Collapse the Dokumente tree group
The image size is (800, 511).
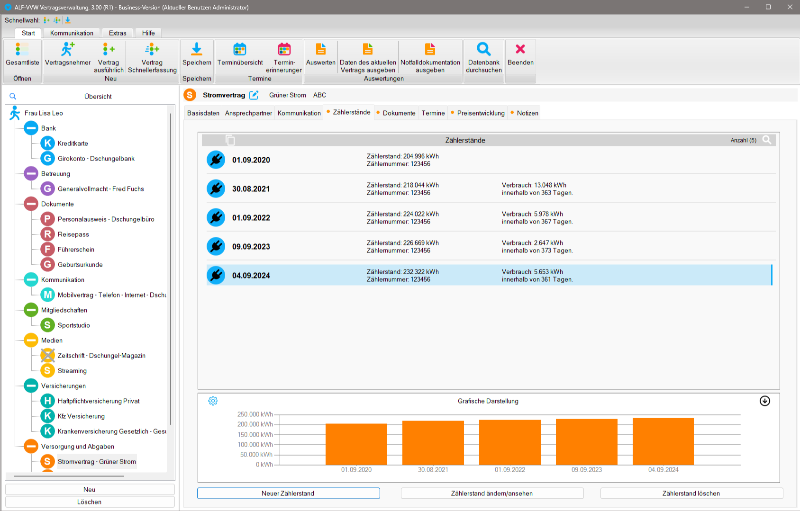(31, 204)
